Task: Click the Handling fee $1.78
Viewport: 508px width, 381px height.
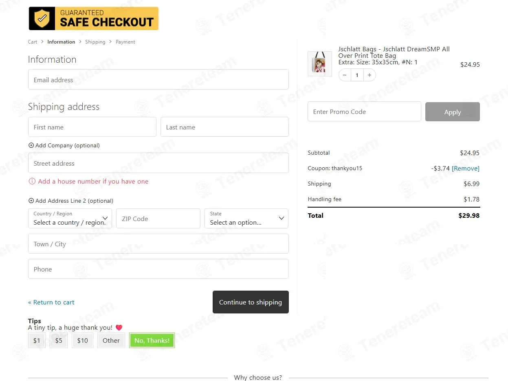Action: click(x=472, y=199)
